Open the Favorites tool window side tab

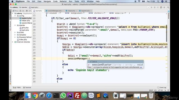pyautogui.click(x=10, y=80)
